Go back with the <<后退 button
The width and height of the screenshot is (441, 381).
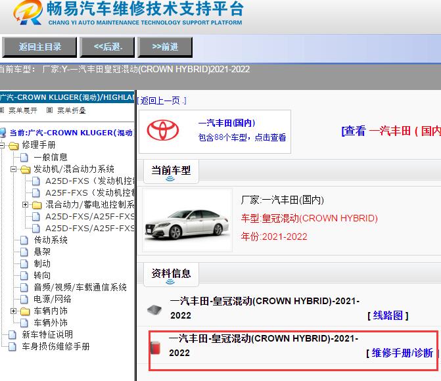[x=107, y=47]
